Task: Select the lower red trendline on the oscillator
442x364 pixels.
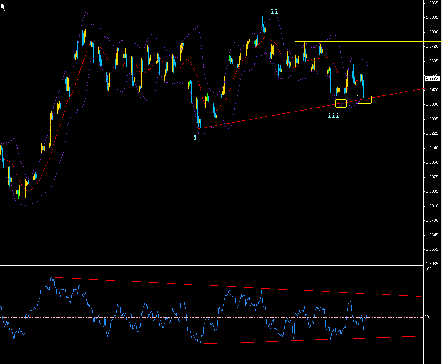Action: 310,340
